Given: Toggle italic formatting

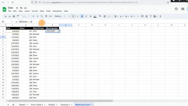Looking at the screenshot, I should tap(86, 16).
